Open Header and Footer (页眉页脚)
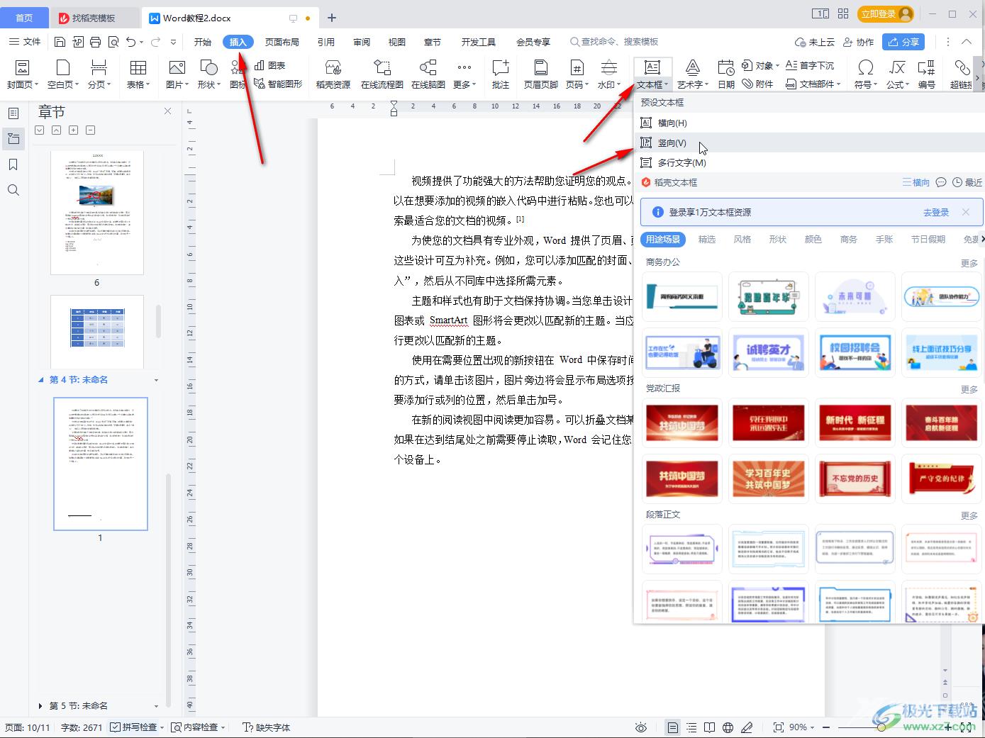The image size is (985, 738). pos(540,74)
